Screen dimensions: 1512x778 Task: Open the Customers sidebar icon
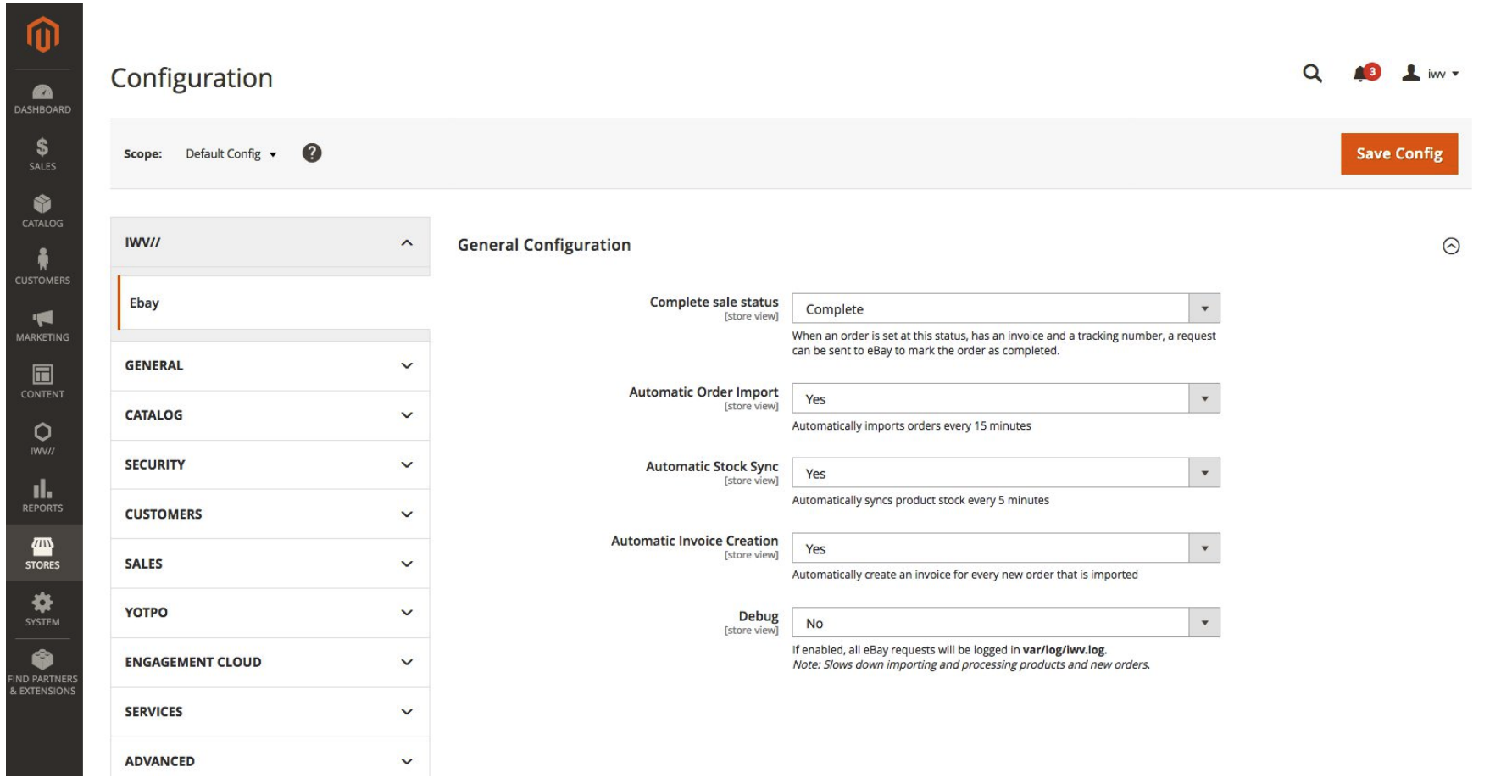(42, 267)
